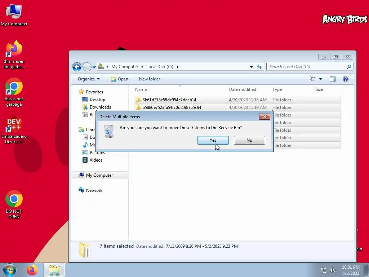Click the Windows Explorer taskbar button
Viewport: 369px width, 277px height.
[x=54, y=270]
